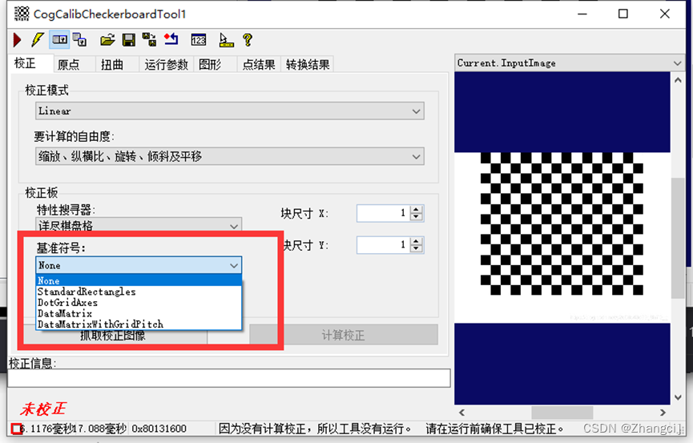Minimize the CogCalibCheckerboardTool1 window
The width and height of the screenshot is (693, 443).
click(x=582, y=14)
